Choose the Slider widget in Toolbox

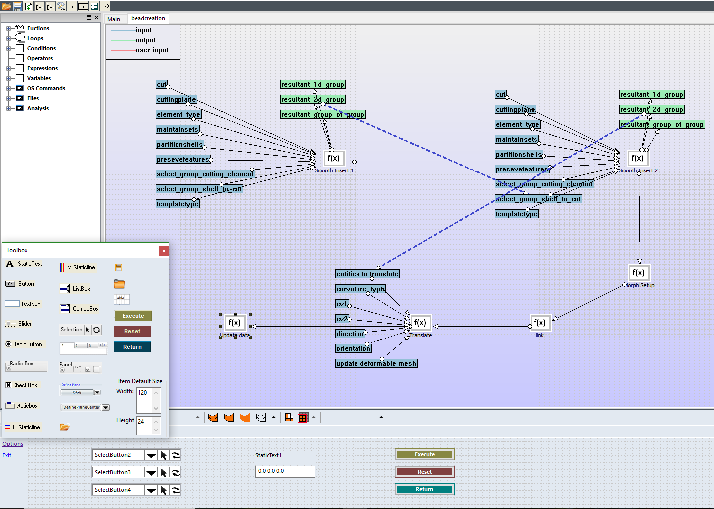tap(19, 324)
